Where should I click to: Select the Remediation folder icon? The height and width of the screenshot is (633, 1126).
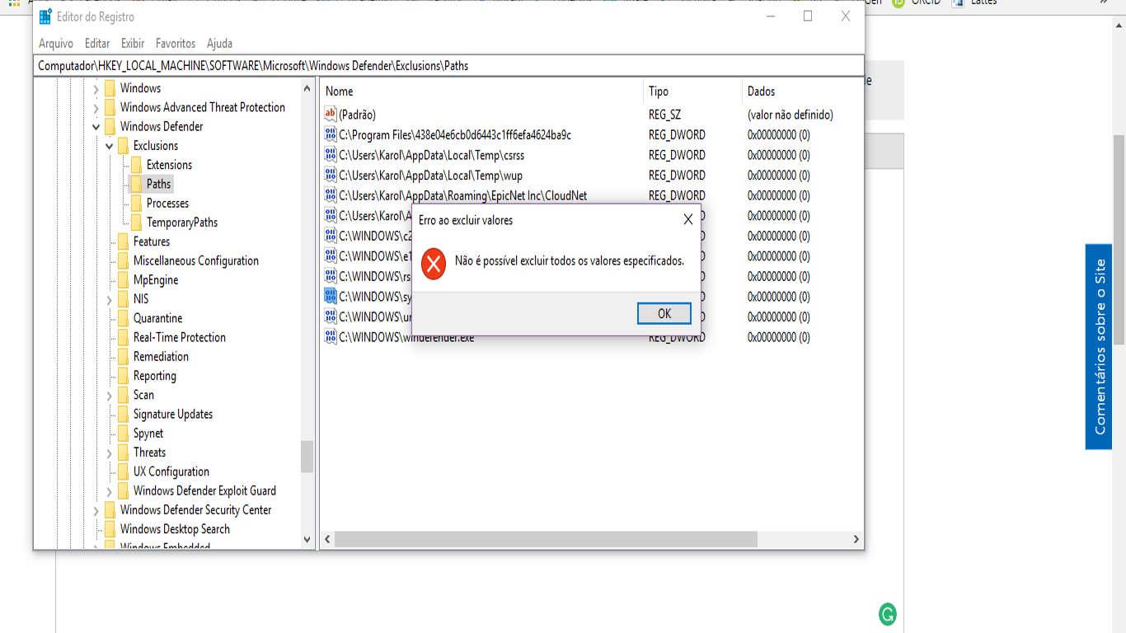pos(123,357)
